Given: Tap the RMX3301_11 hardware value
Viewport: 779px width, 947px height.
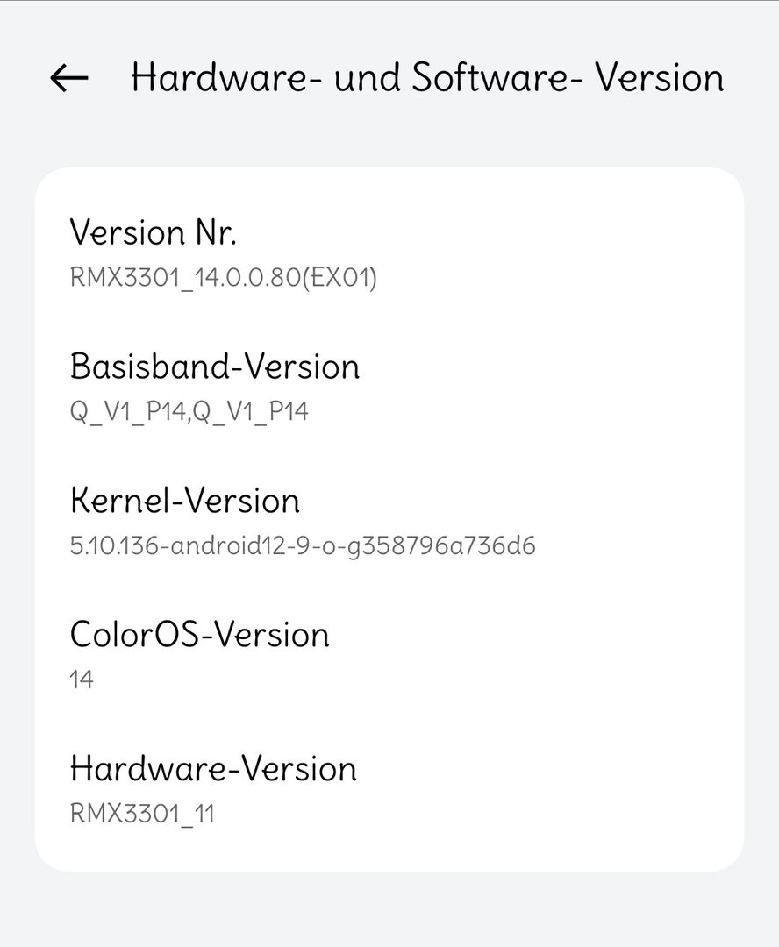Looking at the screenshot, I should [x=142, y=814].
